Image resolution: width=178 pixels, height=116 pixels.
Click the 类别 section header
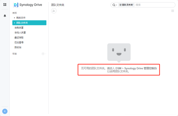coord(14,13)
